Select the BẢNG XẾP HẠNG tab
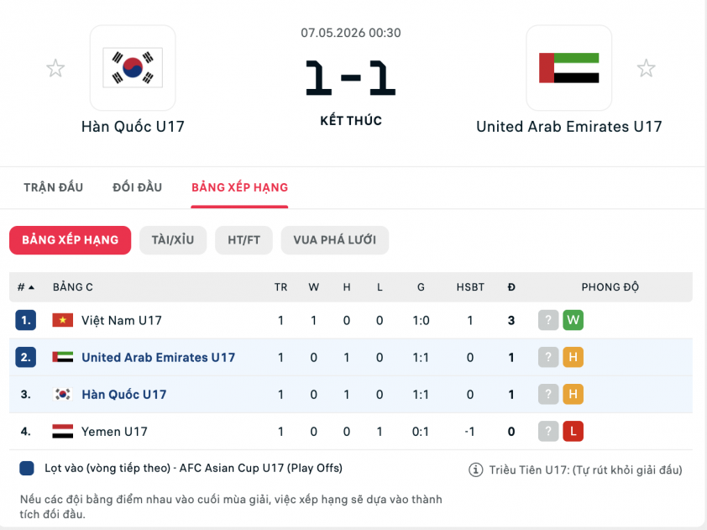The image size is (707, 530). click(239, 187)
